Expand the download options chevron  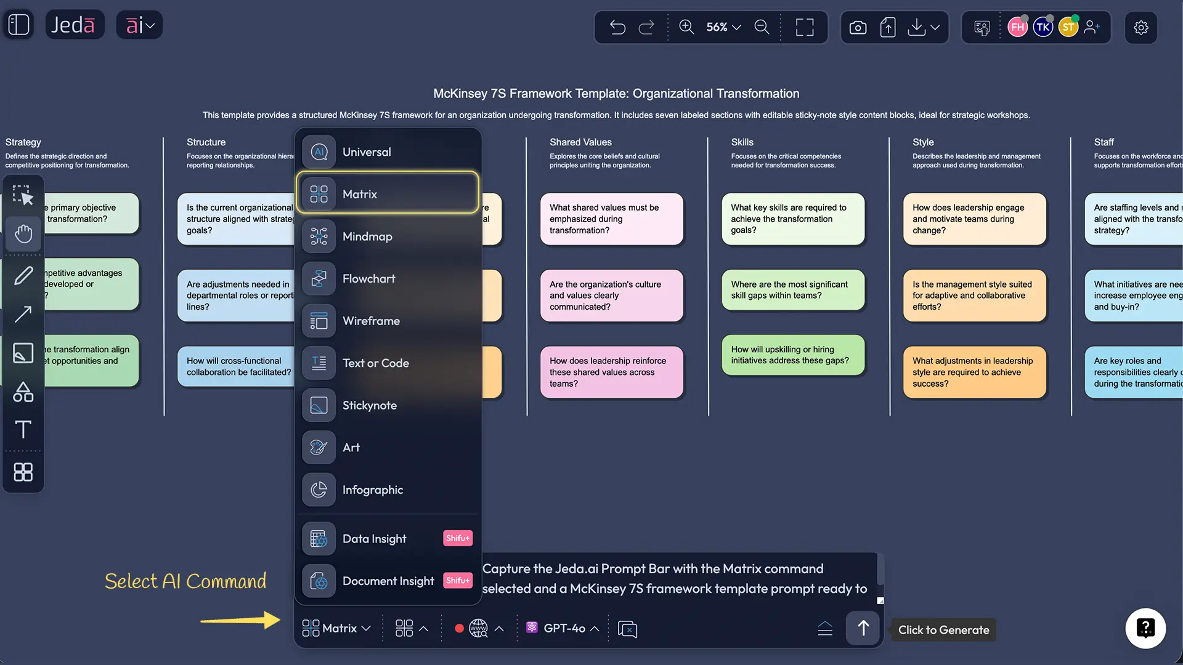tap(935, 27)
